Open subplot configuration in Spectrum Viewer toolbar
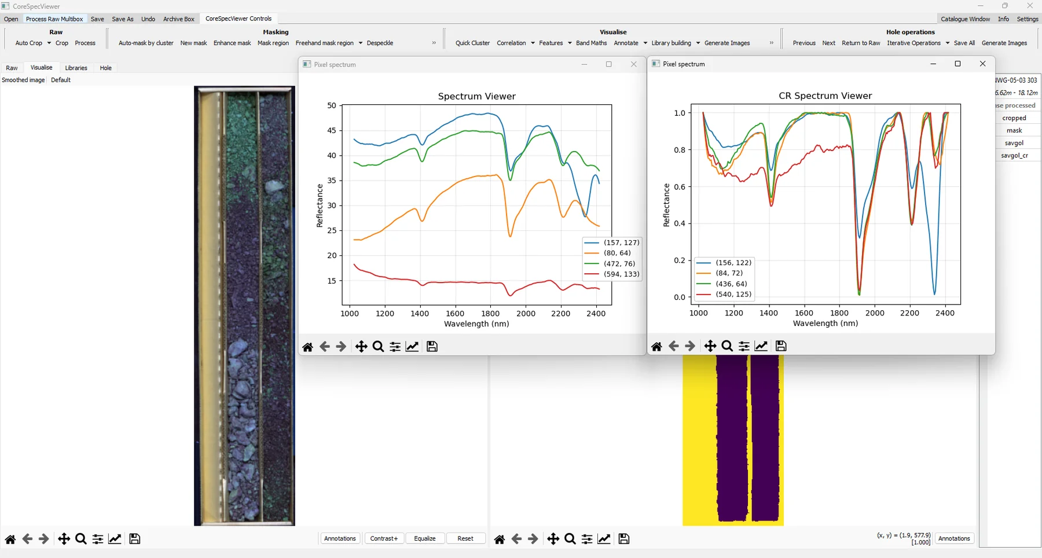This screenshot has height=558, width=1042. [395, 347]
